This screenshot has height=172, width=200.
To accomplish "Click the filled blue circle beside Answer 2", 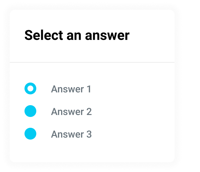I will [30, 111].
